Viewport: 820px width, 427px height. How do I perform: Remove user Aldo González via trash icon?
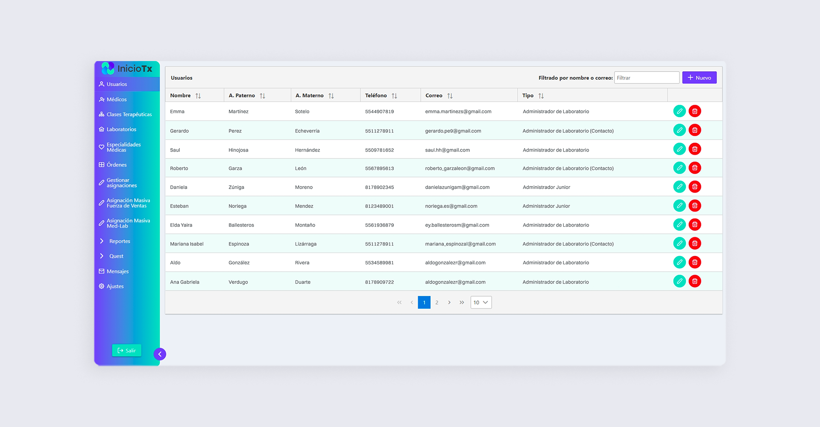coord(694,262)
